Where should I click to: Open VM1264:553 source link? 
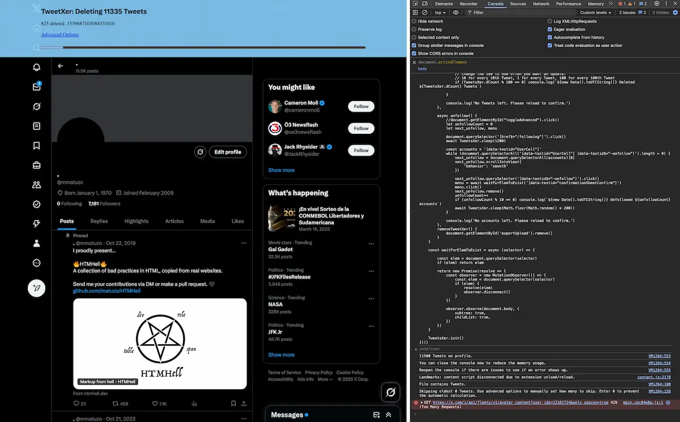coord(660,356)
